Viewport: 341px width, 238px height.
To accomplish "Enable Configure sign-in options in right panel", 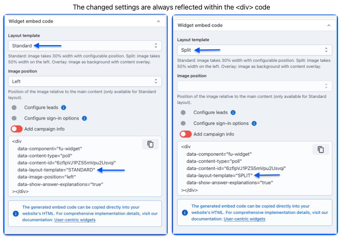I will pos(183,123).
